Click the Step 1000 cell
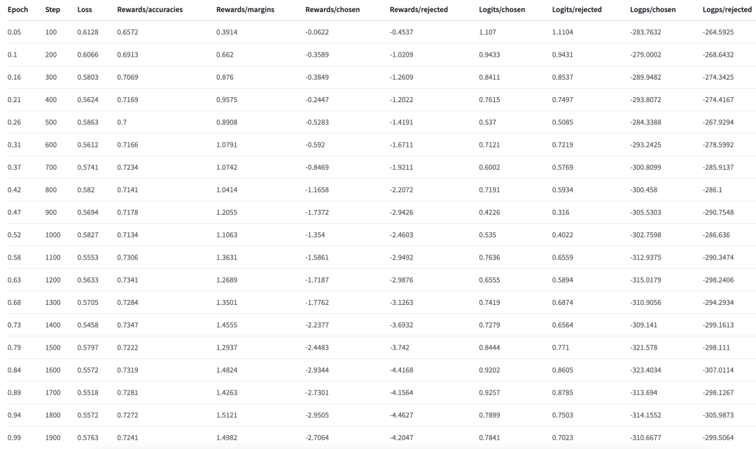Screen dimensions: 756x449 point(54,235)
